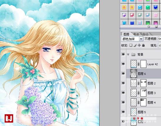Click the mask link icon of 图层 3

click(x=138, y=93)
